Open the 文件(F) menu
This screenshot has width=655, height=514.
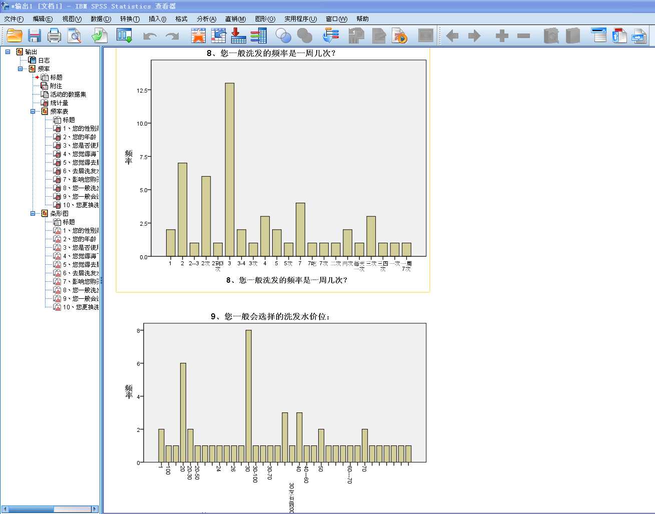[x=14, y=19]
